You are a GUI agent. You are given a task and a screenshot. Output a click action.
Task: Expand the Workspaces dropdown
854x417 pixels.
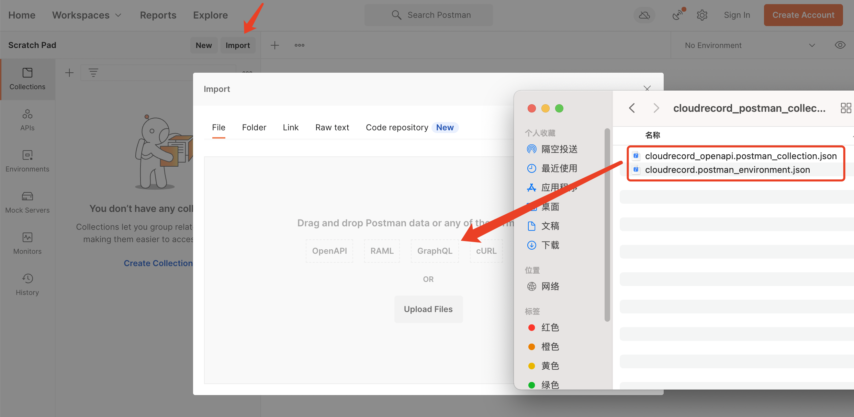click(x=87, y=15)
